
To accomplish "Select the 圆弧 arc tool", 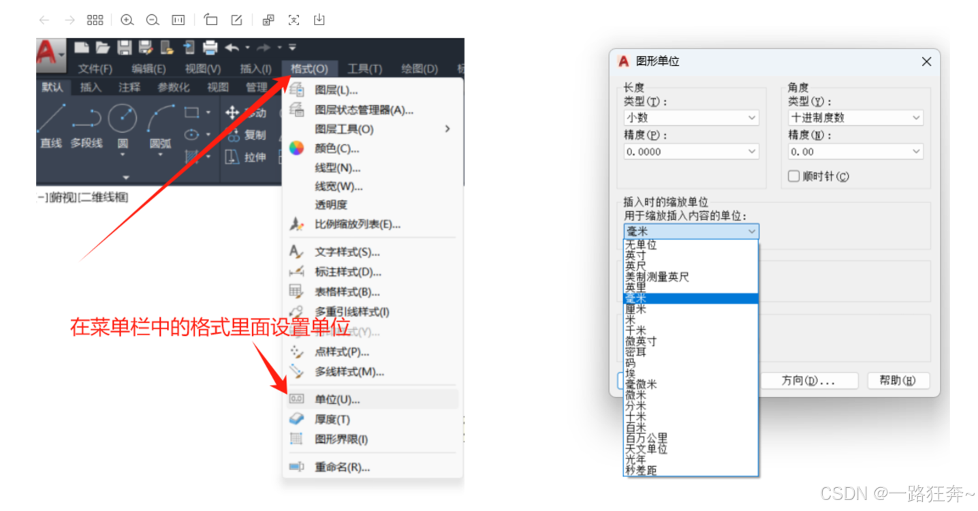I will [x=161, y=127].
